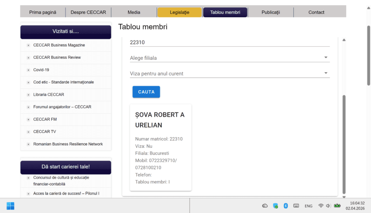Switch the ENG input language indicator
Image resolution: width=371 pixels, height=213 pixels.
coord(308,206)
